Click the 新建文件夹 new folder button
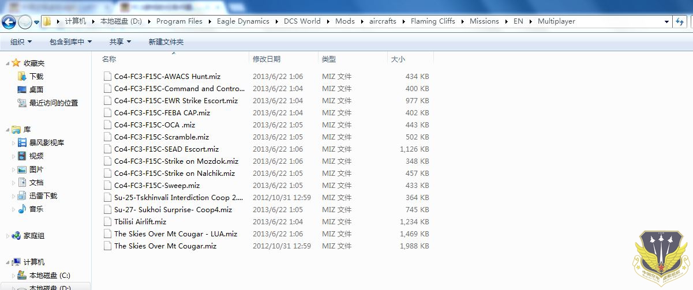The width and height of the screenshot is (693, 290). pyautogui.click(x=166, y=42)
